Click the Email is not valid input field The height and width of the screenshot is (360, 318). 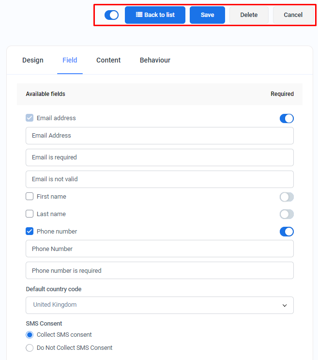point(160,179)
